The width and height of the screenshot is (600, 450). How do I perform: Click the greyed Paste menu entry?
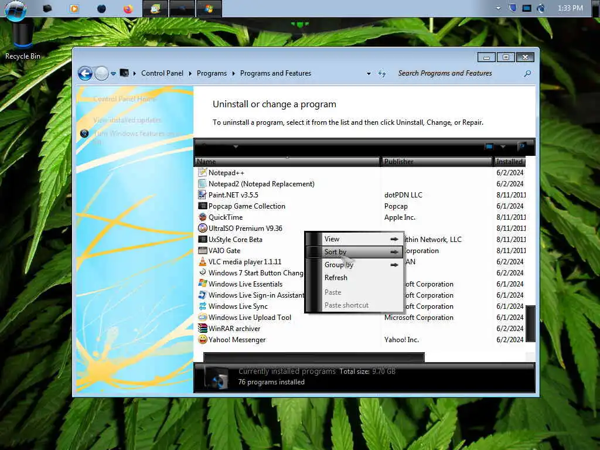pos(354,292)
